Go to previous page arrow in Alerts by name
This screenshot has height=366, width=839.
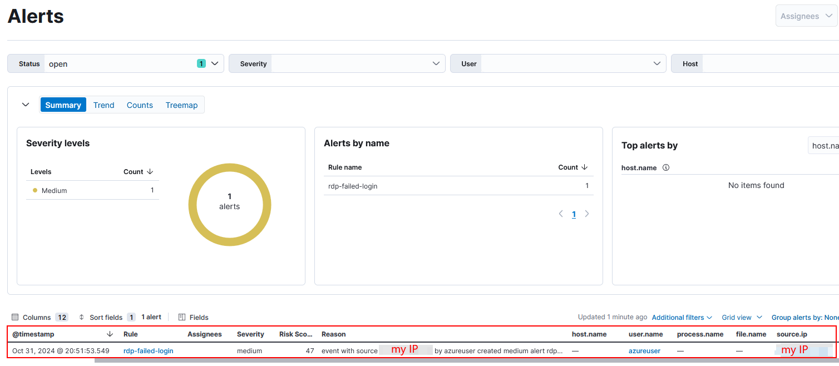pyautogui.click(x=561, y=214)
